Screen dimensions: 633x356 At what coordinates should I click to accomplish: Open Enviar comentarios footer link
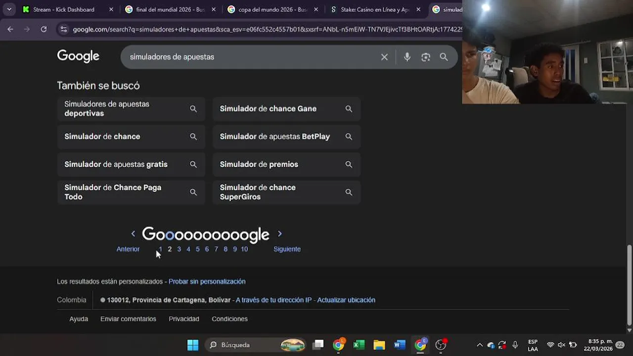128,319
